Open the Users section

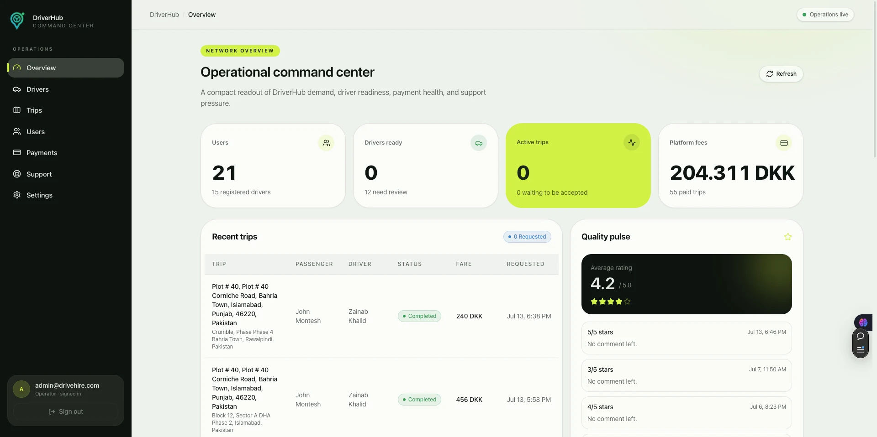66,131
